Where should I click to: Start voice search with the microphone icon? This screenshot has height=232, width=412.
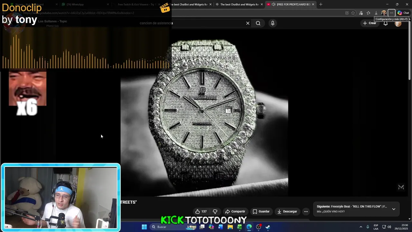click(x=273, y=23)
